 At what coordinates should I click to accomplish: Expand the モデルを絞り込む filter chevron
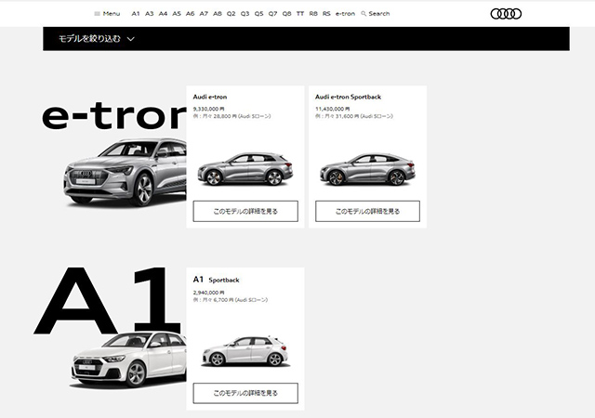[x=131, y=39]
